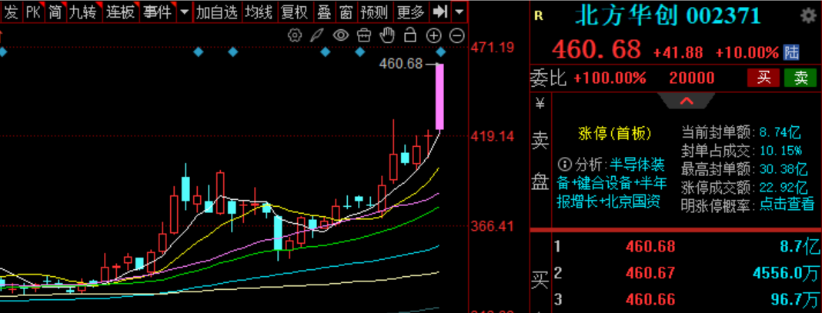Zoom out with the minus icon

tap(457, 35)
